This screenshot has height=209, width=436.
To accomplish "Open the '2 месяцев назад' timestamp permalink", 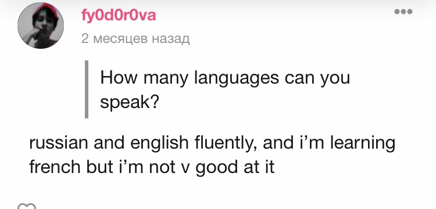I will click(135, 39).
